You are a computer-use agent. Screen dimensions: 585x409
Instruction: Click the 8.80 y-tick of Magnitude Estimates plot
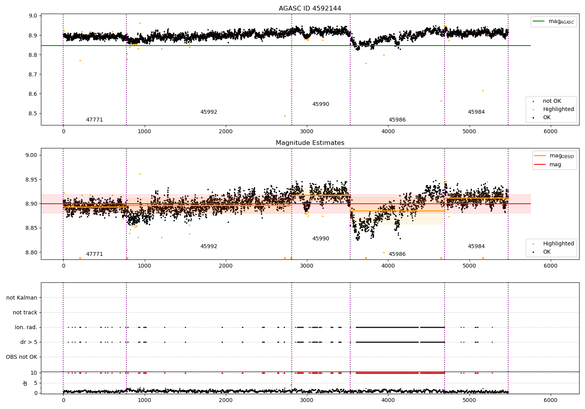[32, 252]
